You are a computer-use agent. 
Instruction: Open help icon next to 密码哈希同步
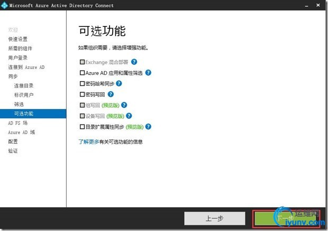pos(119,84)
